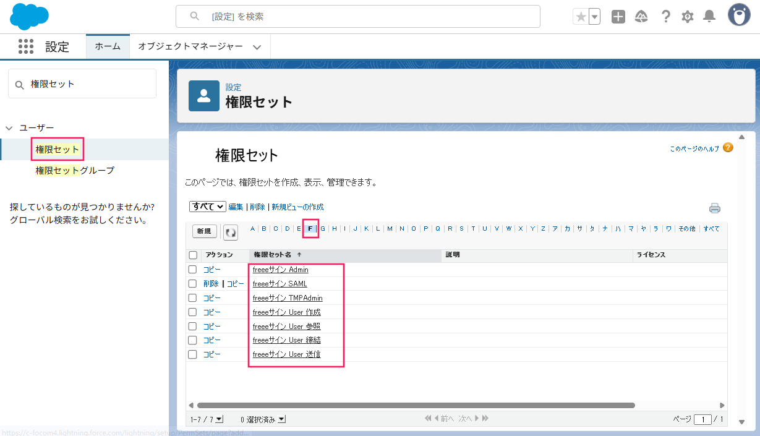This screenshot has width=760, height=436.
Task: Toggle the select-all checkbox in the header
Action: pos(193,255)
